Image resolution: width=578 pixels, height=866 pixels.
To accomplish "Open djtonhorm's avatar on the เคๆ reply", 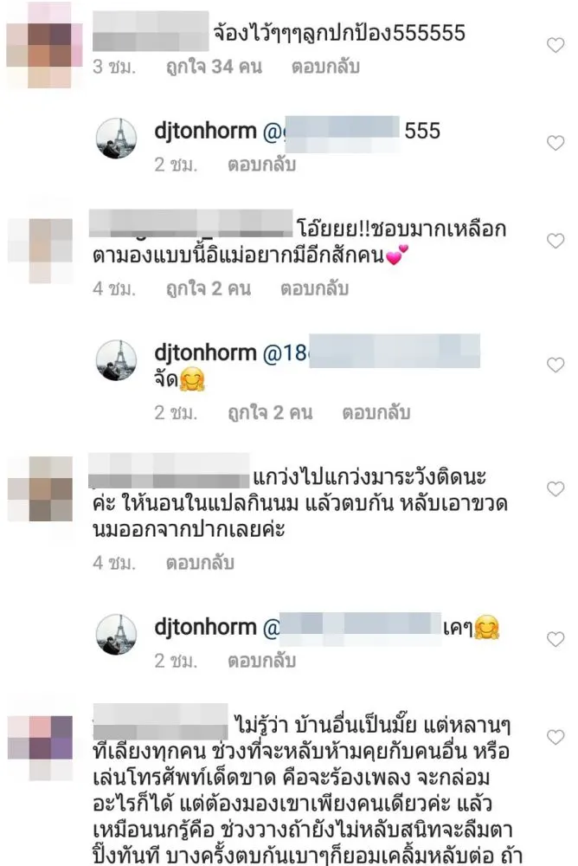I will [x=117, y=634].
